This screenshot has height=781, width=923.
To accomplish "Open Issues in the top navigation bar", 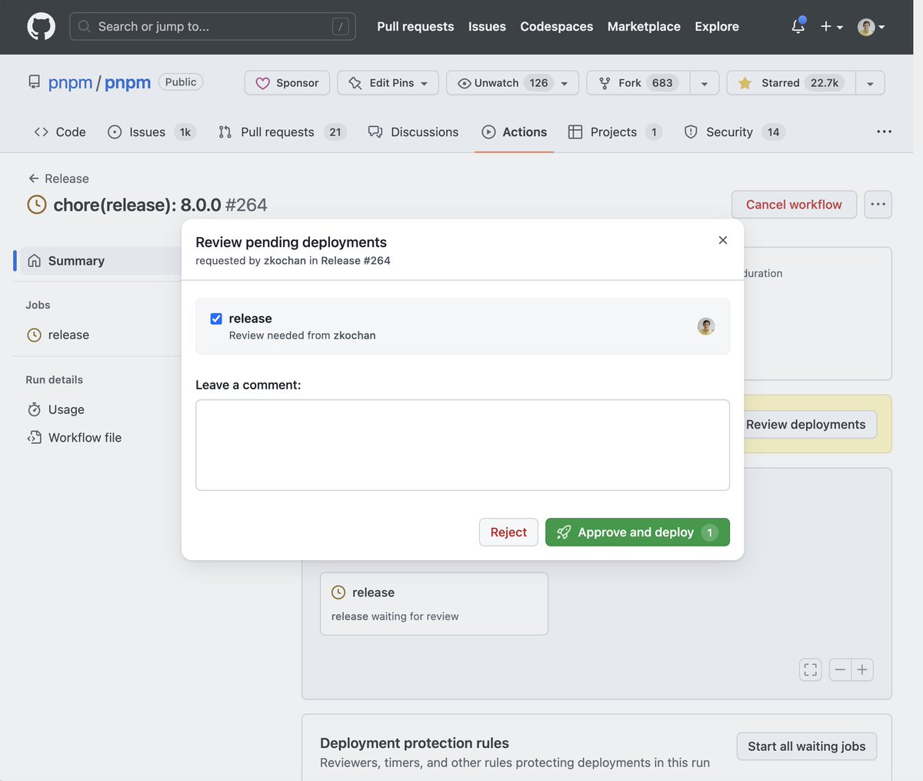I will (x=487, y=27).
